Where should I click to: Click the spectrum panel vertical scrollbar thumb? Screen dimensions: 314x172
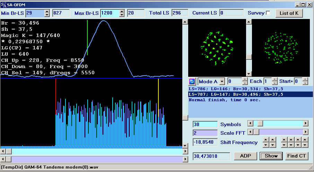(x=185, y=117)
